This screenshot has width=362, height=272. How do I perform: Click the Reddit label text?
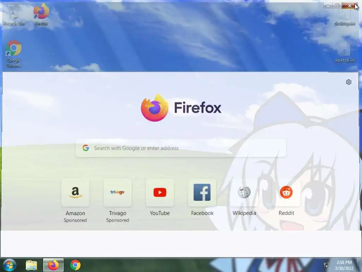(286, 213)
